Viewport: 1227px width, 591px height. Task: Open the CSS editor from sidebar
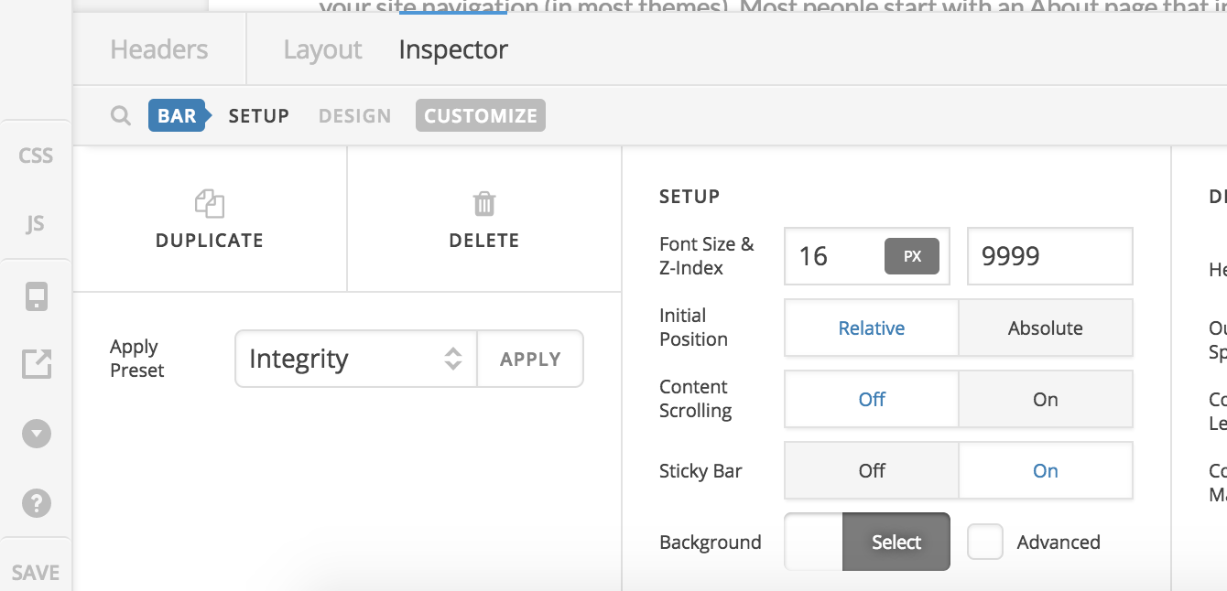point(36,156)
